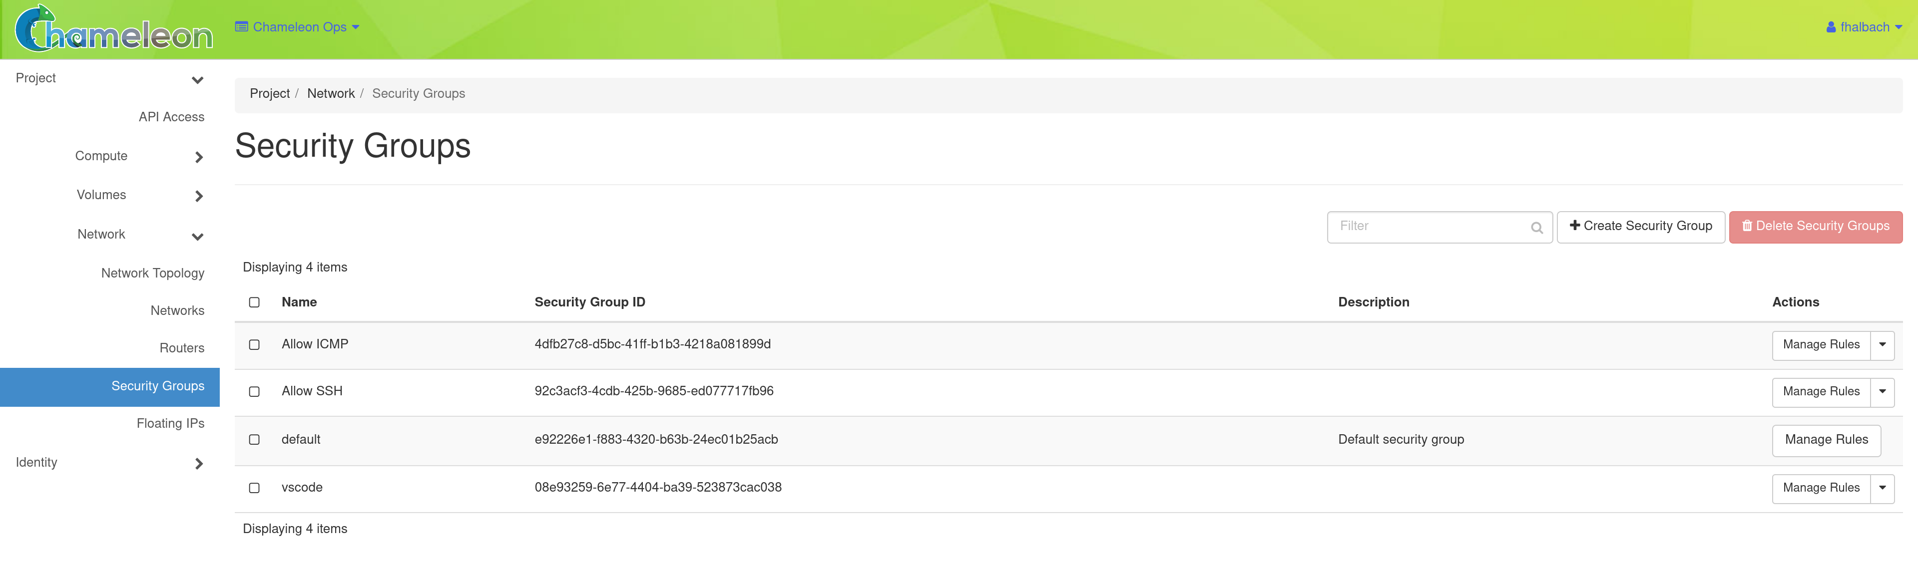Go to Network Topology page
This screenshot has width=1918, height=563.
pyautogui.click(x=153, y=273)
